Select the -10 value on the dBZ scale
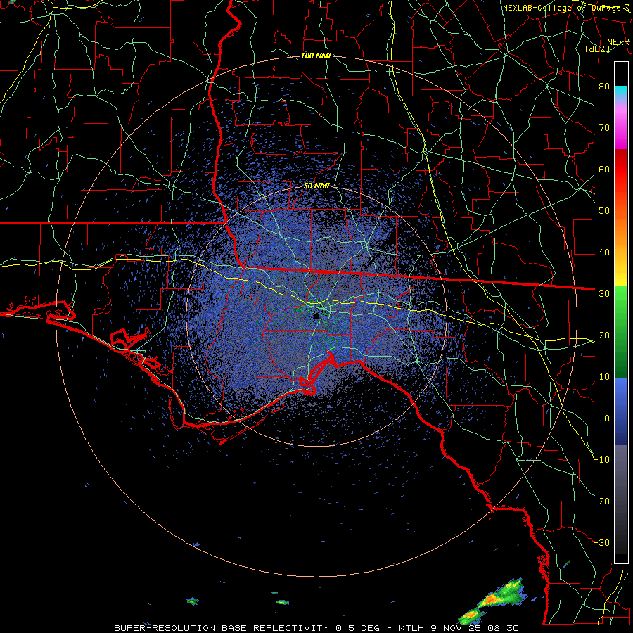This screenshot has width=633, height=633. (601, 460)
